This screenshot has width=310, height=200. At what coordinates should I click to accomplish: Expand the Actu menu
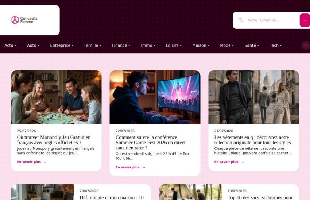pos(11,45)
